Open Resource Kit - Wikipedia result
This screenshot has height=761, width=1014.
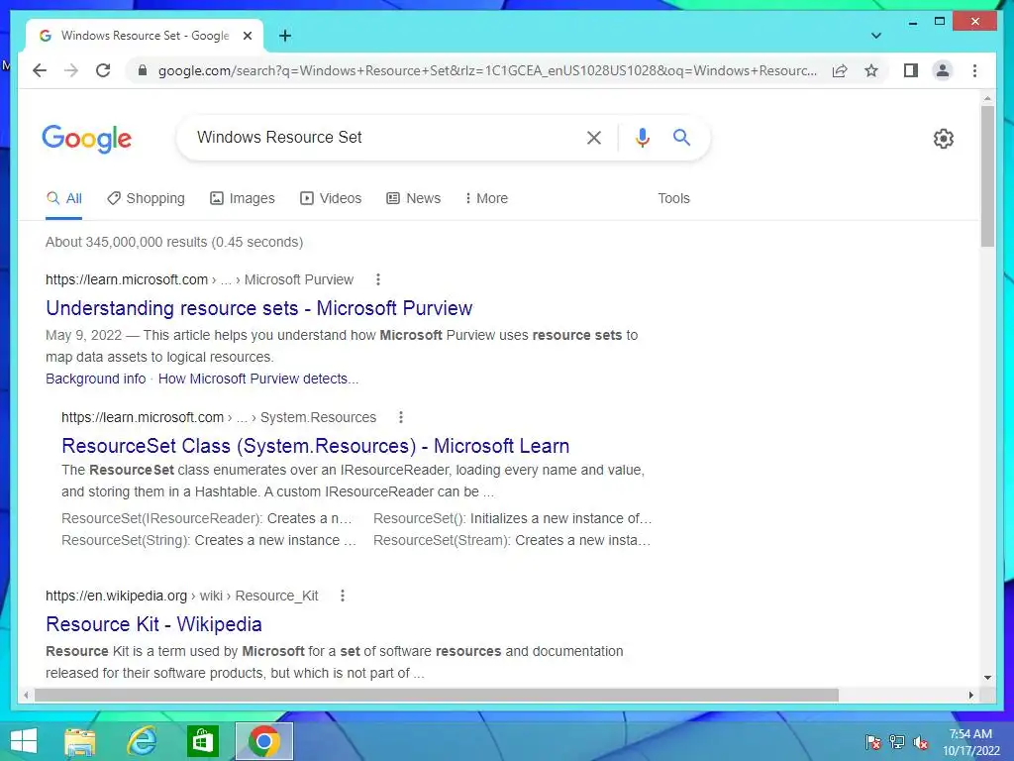153,624
